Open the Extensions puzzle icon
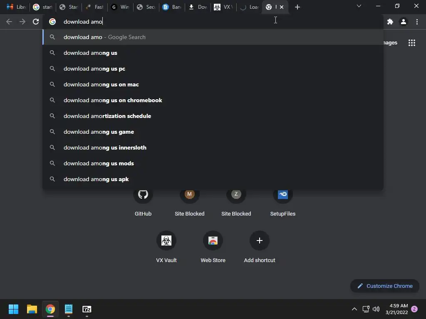426x319 pixels. (390, 22)
